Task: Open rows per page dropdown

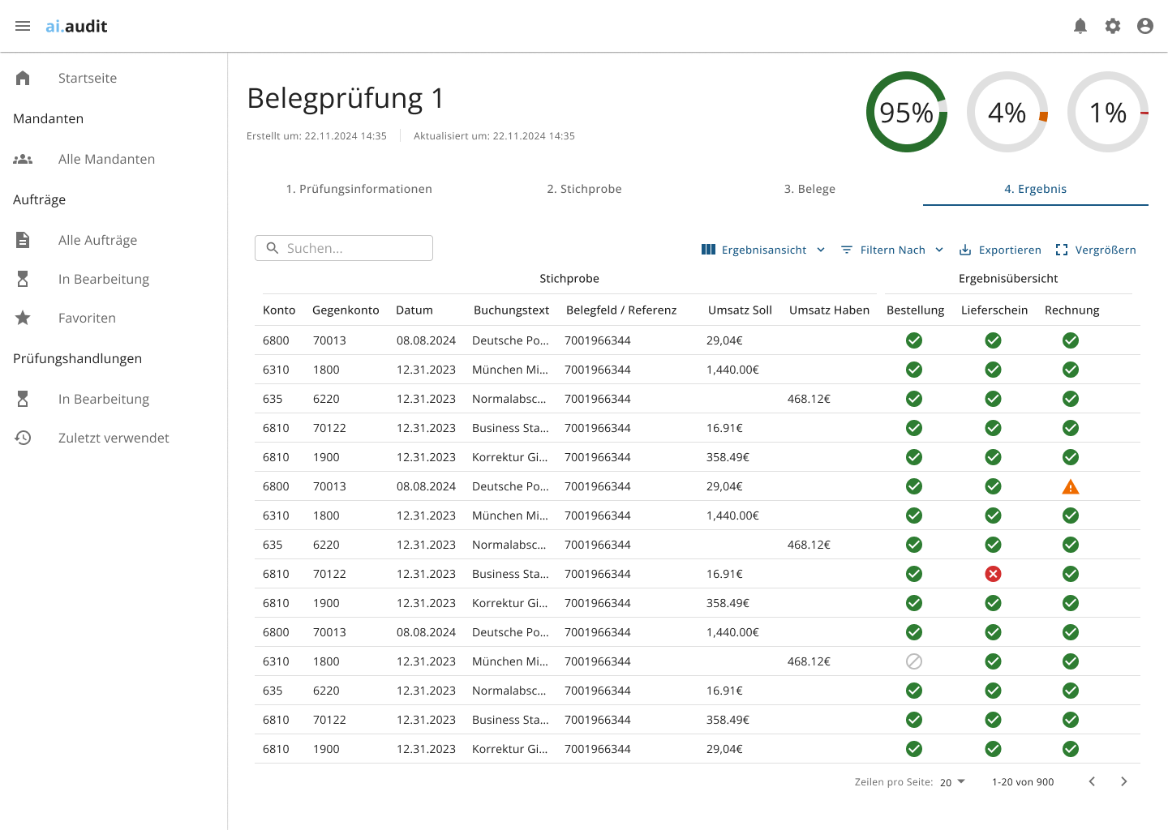Action: tap(952, 782)
